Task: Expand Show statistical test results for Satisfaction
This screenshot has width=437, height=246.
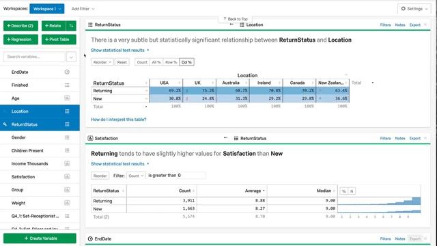Action: [120, 164]
